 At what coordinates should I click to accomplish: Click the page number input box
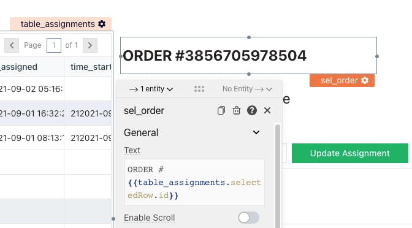[x=54, y=45]
